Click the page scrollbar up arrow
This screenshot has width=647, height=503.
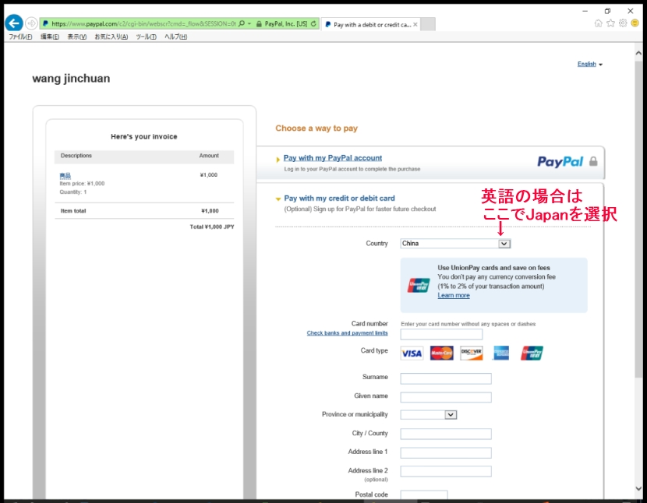point(638,53)
